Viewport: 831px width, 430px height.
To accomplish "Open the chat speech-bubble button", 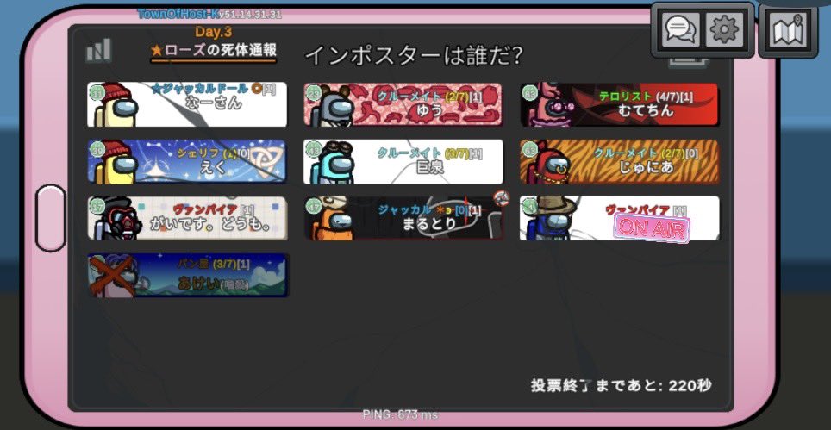I will click(680, 29).
